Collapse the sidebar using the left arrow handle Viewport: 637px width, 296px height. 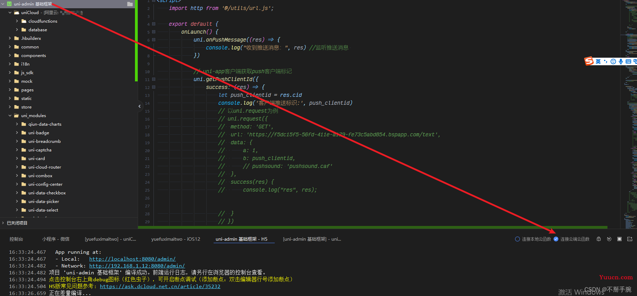point(139,106)
